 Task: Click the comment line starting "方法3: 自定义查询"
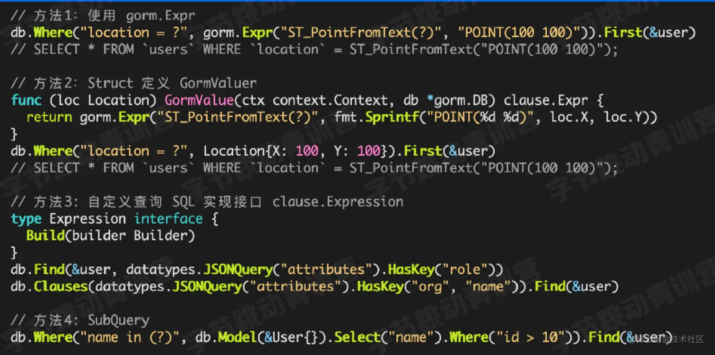tap(207, 202)
